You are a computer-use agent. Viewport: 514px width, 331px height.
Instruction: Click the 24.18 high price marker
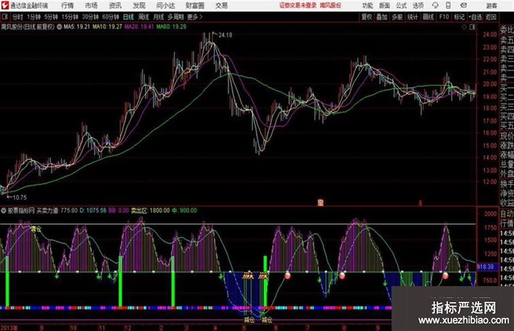(225, 35)
